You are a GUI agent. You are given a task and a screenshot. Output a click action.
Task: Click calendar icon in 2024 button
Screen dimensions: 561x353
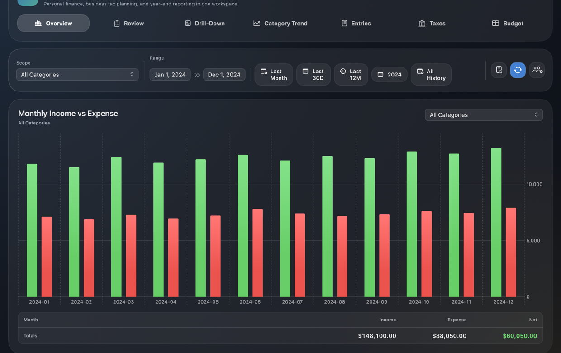(x=380, y=75)
